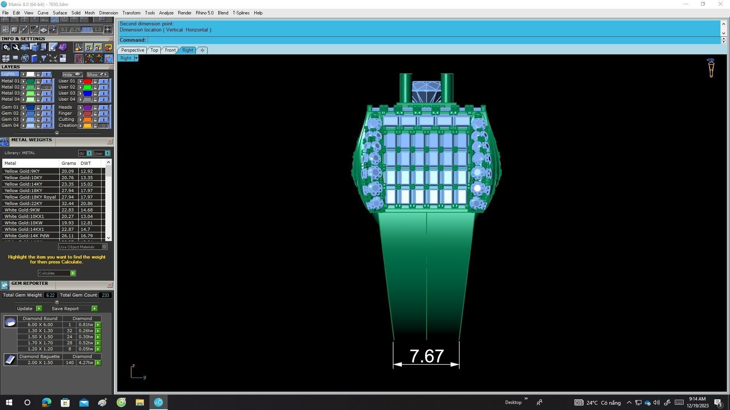Click the gem reporter panel icon
730x410 pixels.
[5, 285]
